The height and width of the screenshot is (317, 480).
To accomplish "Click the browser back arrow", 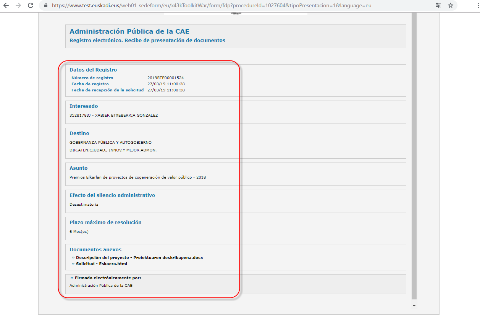I will (x=6, y=6).
